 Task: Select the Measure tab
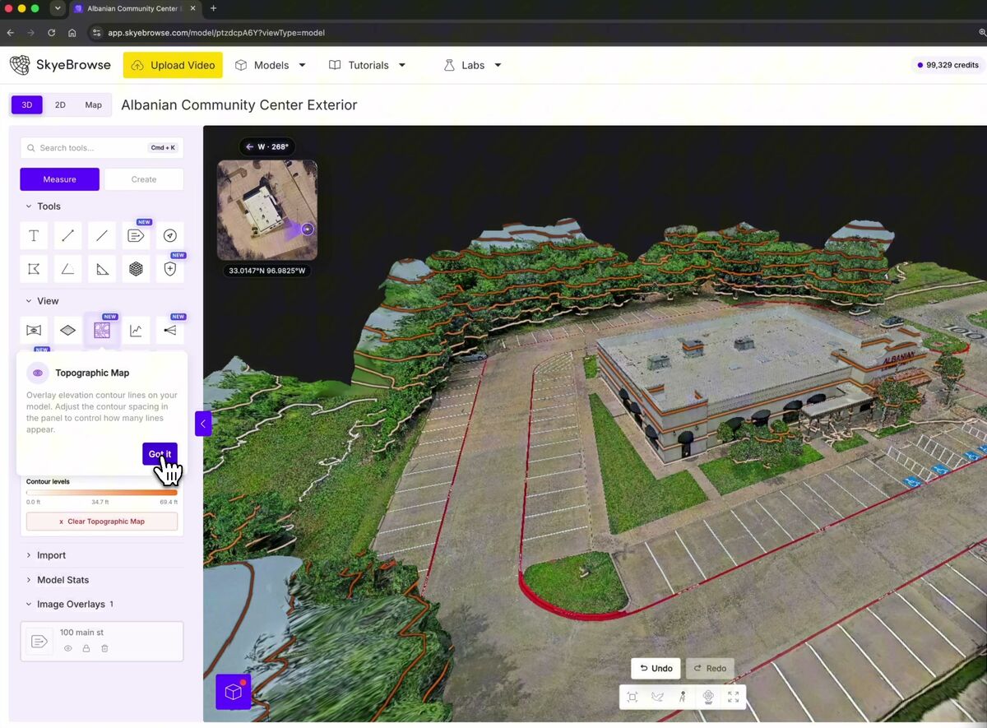pyautogui.click(x=60, y=179)
